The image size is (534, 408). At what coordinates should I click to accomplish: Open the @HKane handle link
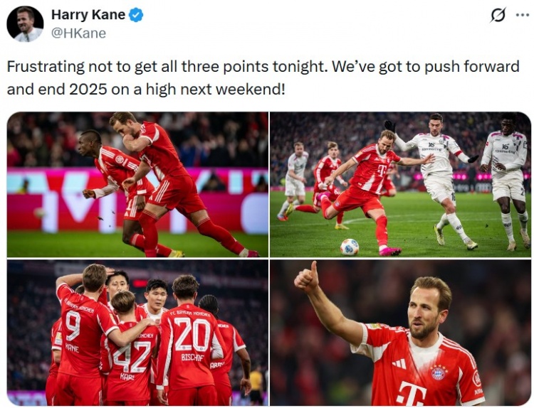(78, 33)
